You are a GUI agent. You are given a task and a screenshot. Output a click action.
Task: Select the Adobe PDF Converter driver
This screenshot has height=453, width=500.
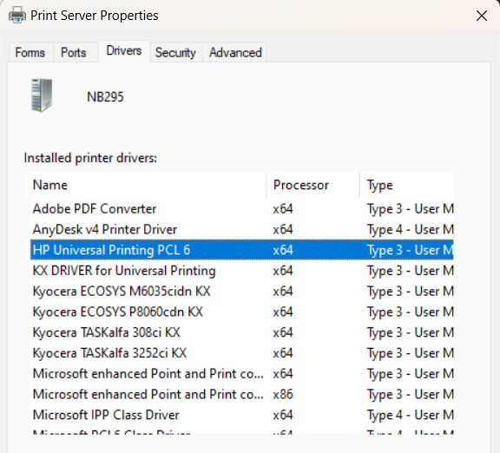click(241, 209)
